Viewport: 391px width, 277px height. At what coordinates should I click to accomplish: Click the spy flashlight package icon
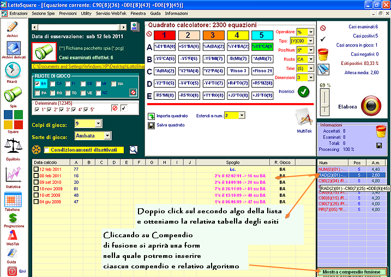44,52
